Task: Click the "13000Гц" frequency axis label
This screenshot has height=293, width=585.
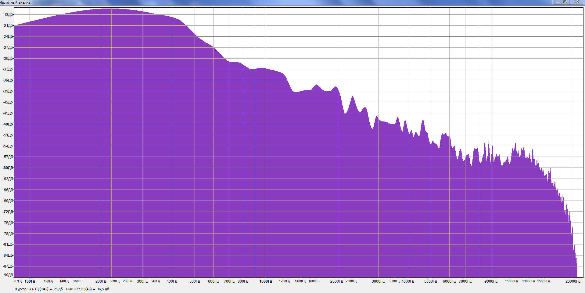Action: pos(529,281)
